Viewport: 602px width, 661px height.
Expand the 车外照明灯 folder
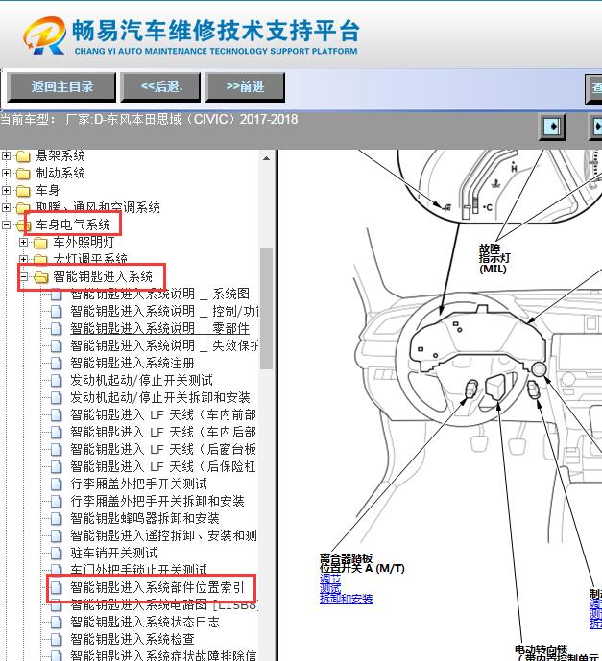(x=24, y=243)
